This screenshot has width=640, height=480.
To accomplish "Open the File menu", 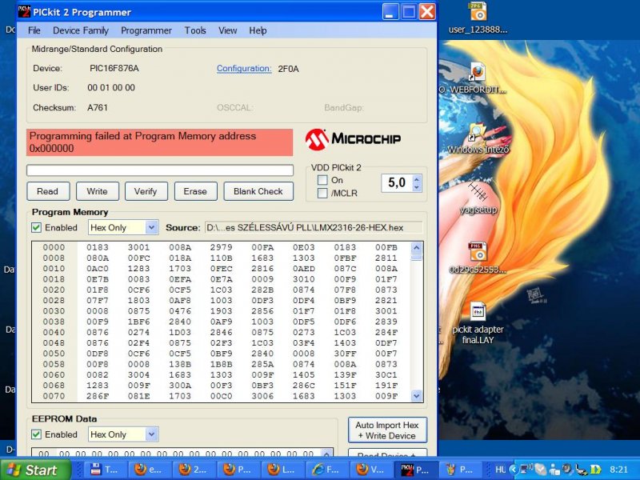I will pyautogui.click(x=34, y=30).
